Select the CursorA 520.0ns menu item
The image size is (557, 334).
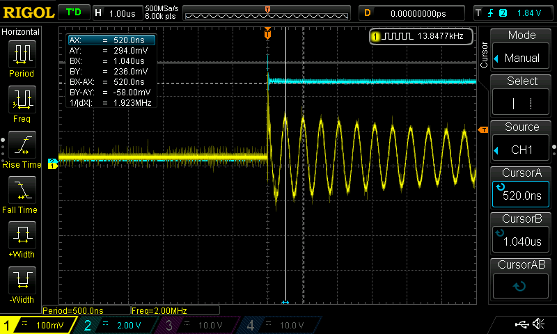click(521, 187)
